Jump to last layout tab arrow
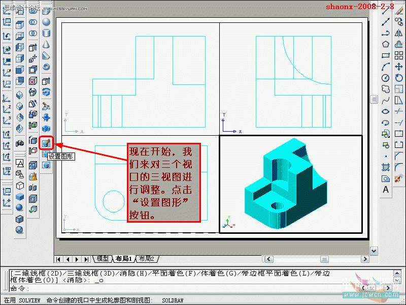Image resolution: width=406 pixels, height=305 pixels. click(x=86, y=259)
